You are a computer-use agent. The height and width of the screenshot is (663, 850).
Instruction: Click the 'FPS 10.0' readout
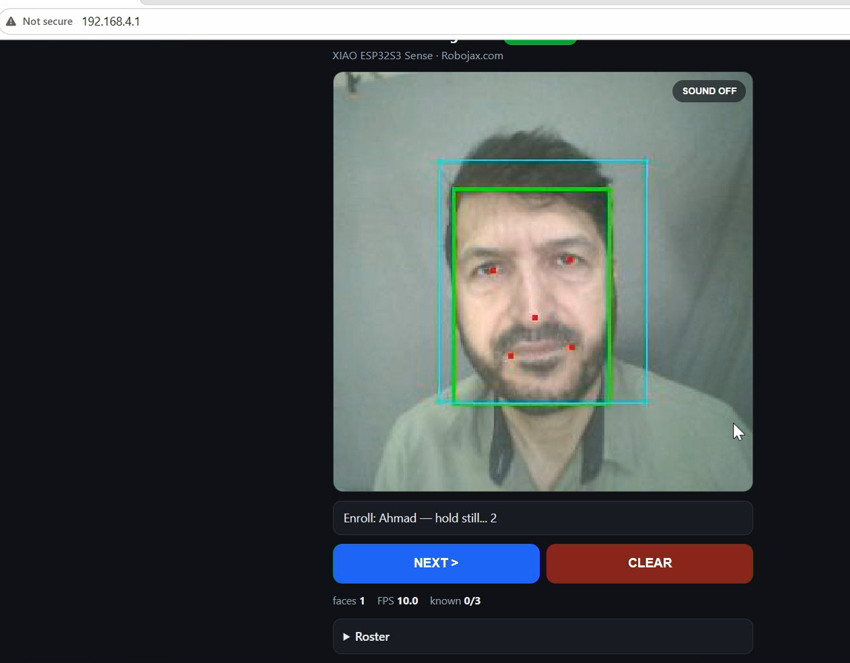[398, 601]
